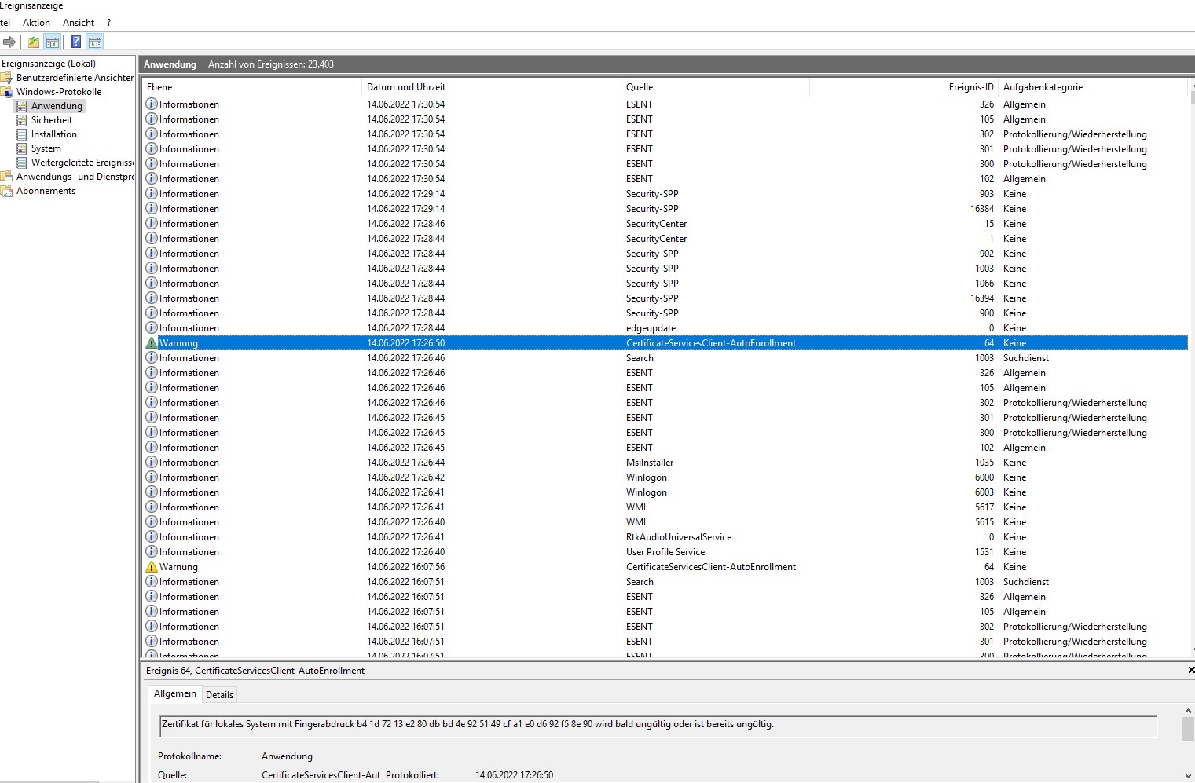Viewport: 1195px width, 783px height.
Task: Click the 'Anzahl von Ereignissen: 23.403' header text
Action: (271, 64)
